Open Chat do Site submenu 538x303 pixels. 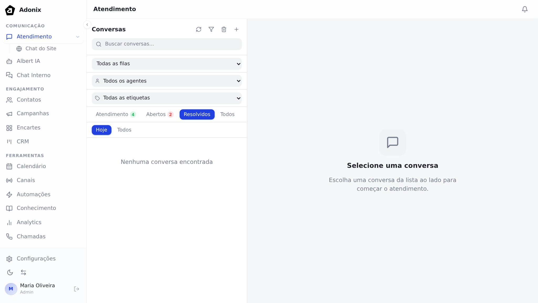point(41,49)
